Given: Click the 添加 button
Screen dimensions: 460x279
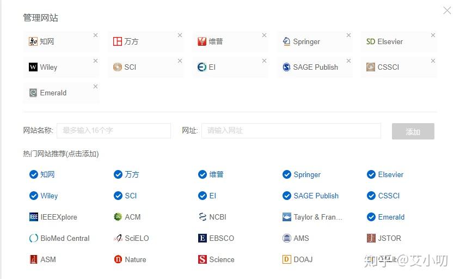Looking at the screenshot, I should (413, 131).
